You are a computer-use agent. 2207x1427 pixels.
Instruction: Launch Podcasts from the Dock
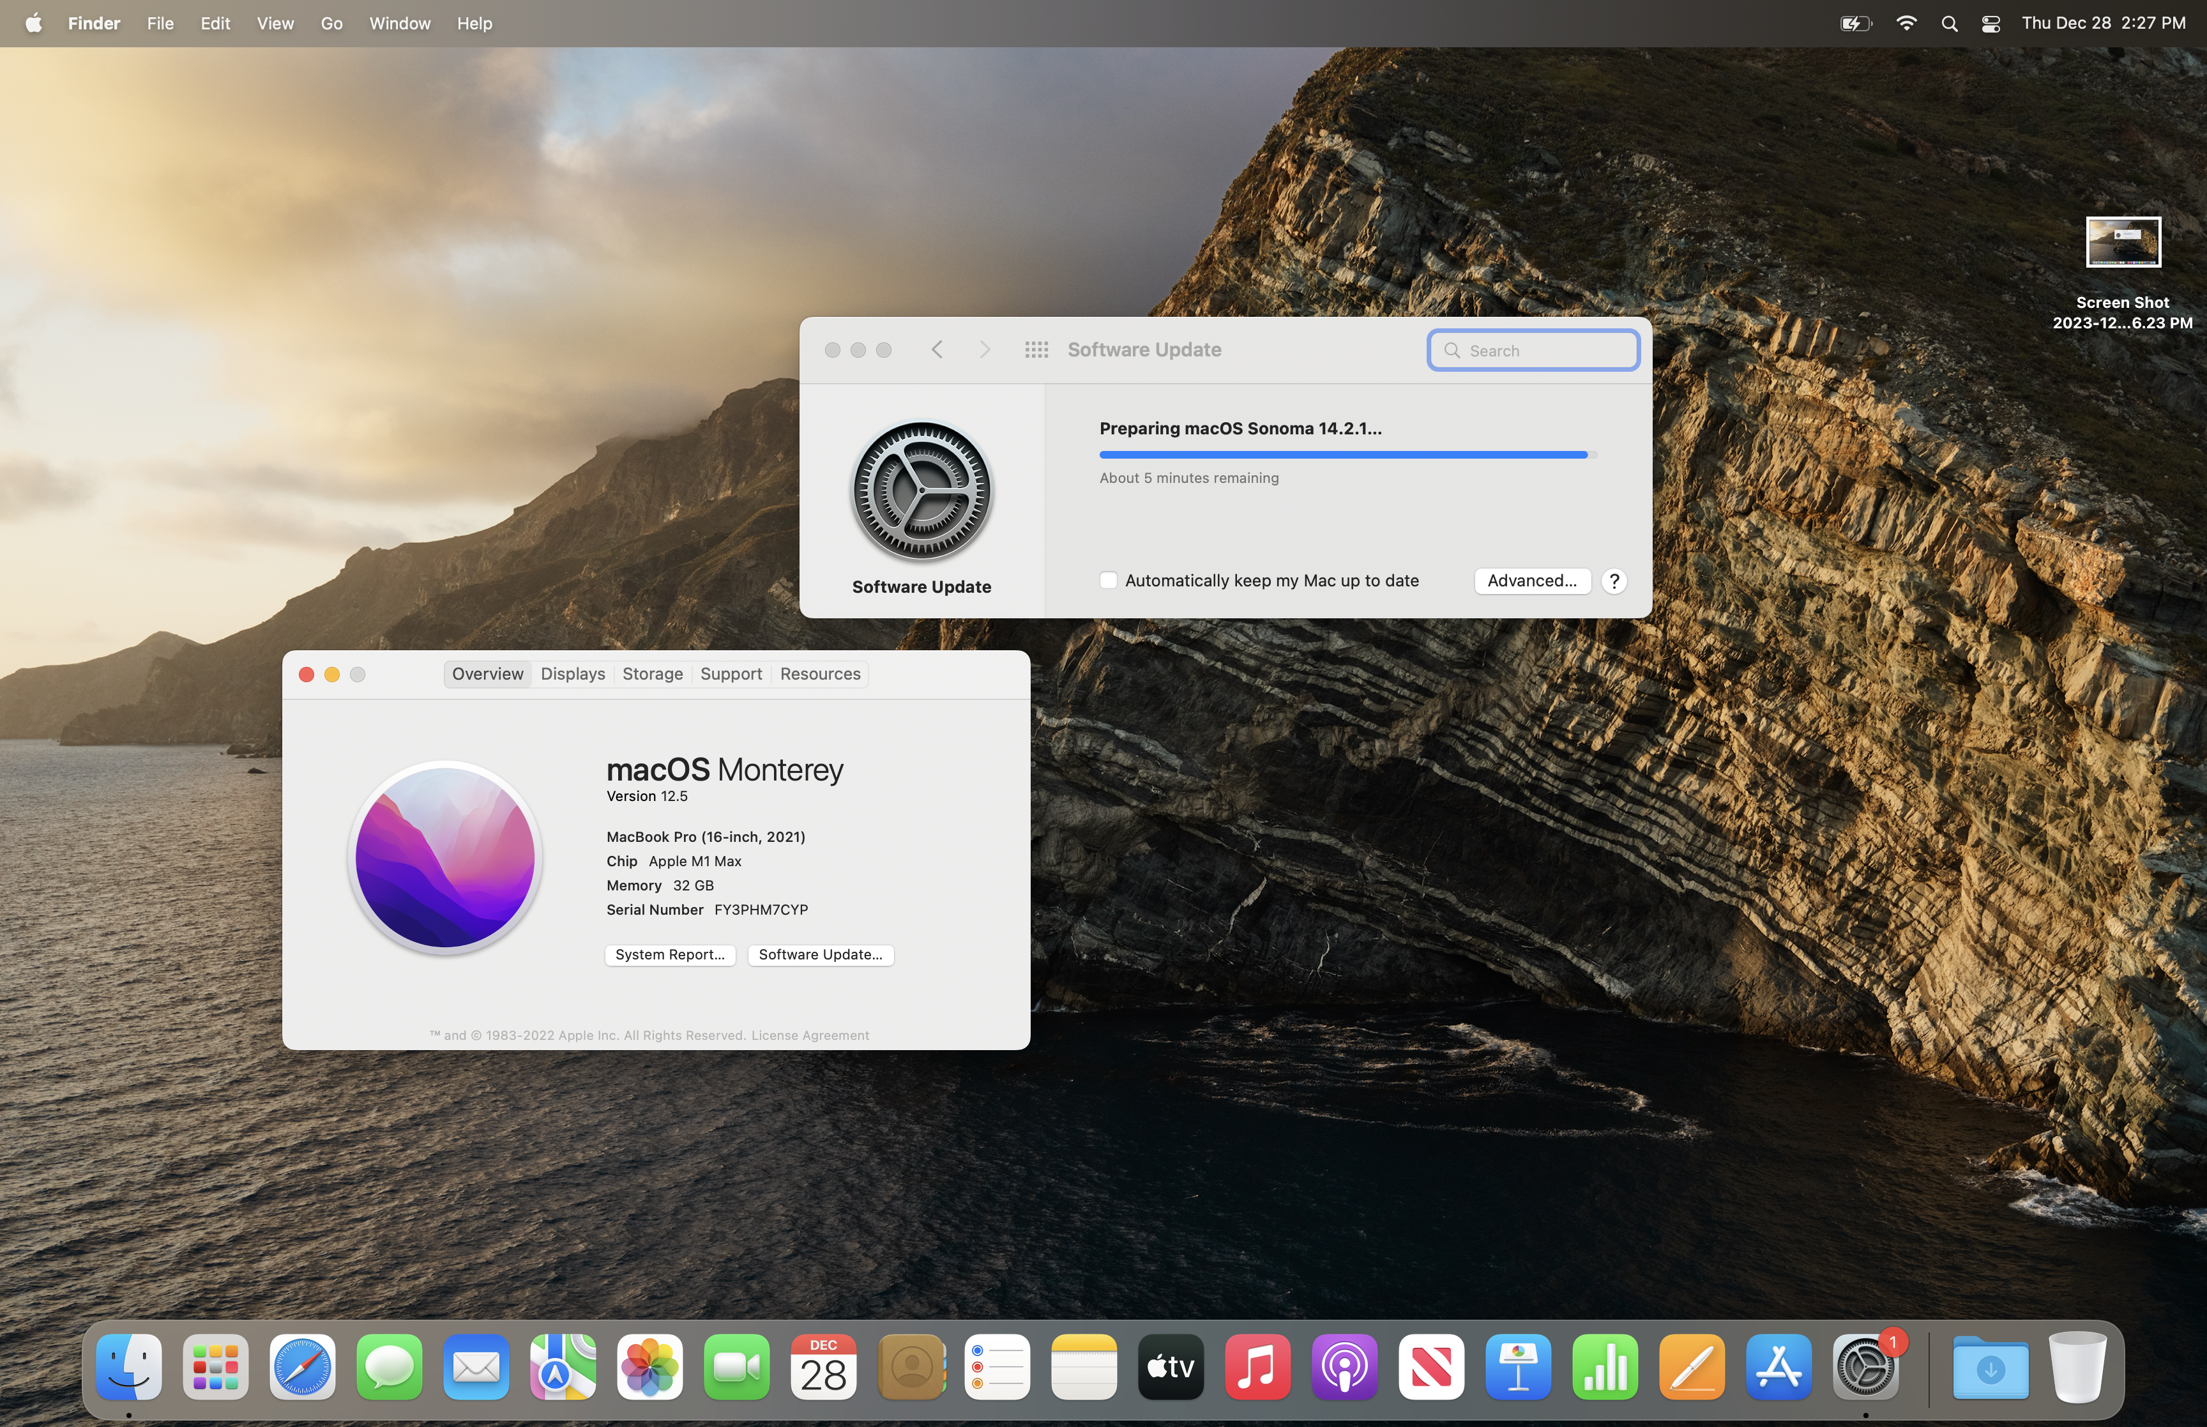pos(1345,1366)
